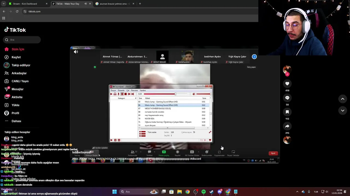
Task: Open File Explorer from taskbar
Action: tap(179, 192)
